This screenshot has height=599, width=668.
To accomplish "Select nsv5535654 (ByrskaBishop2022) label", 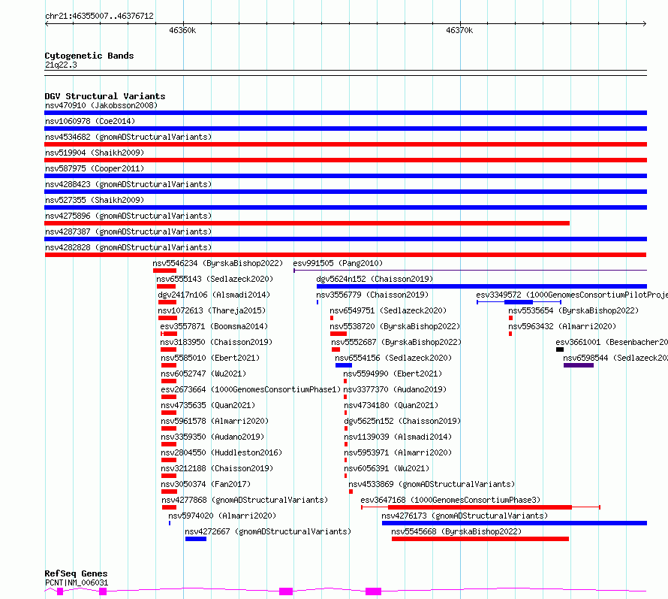I will (x=573, y=310).
